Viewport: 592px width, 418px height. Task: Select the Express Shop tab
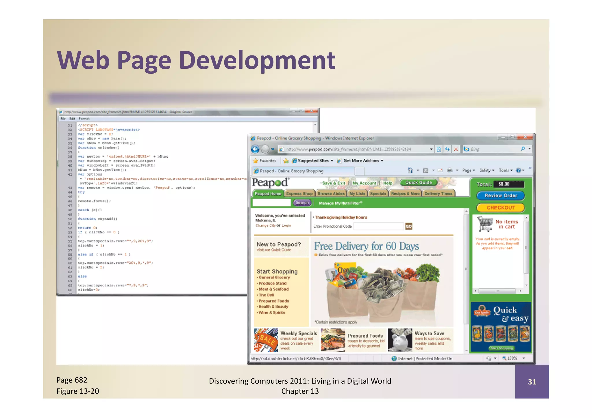pyautogui.click(x=299, y=194)
